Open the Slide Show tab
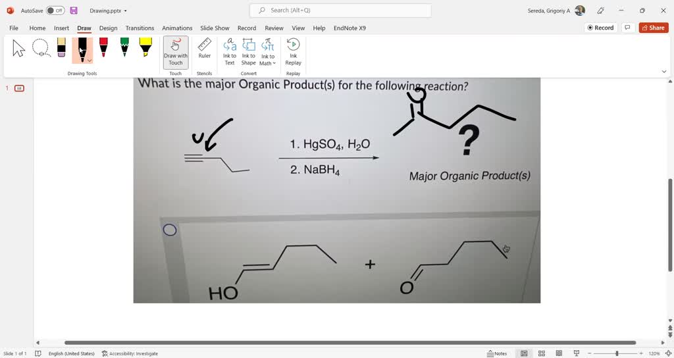This screenshot has height=358, width=674. (x=215, y=28)
